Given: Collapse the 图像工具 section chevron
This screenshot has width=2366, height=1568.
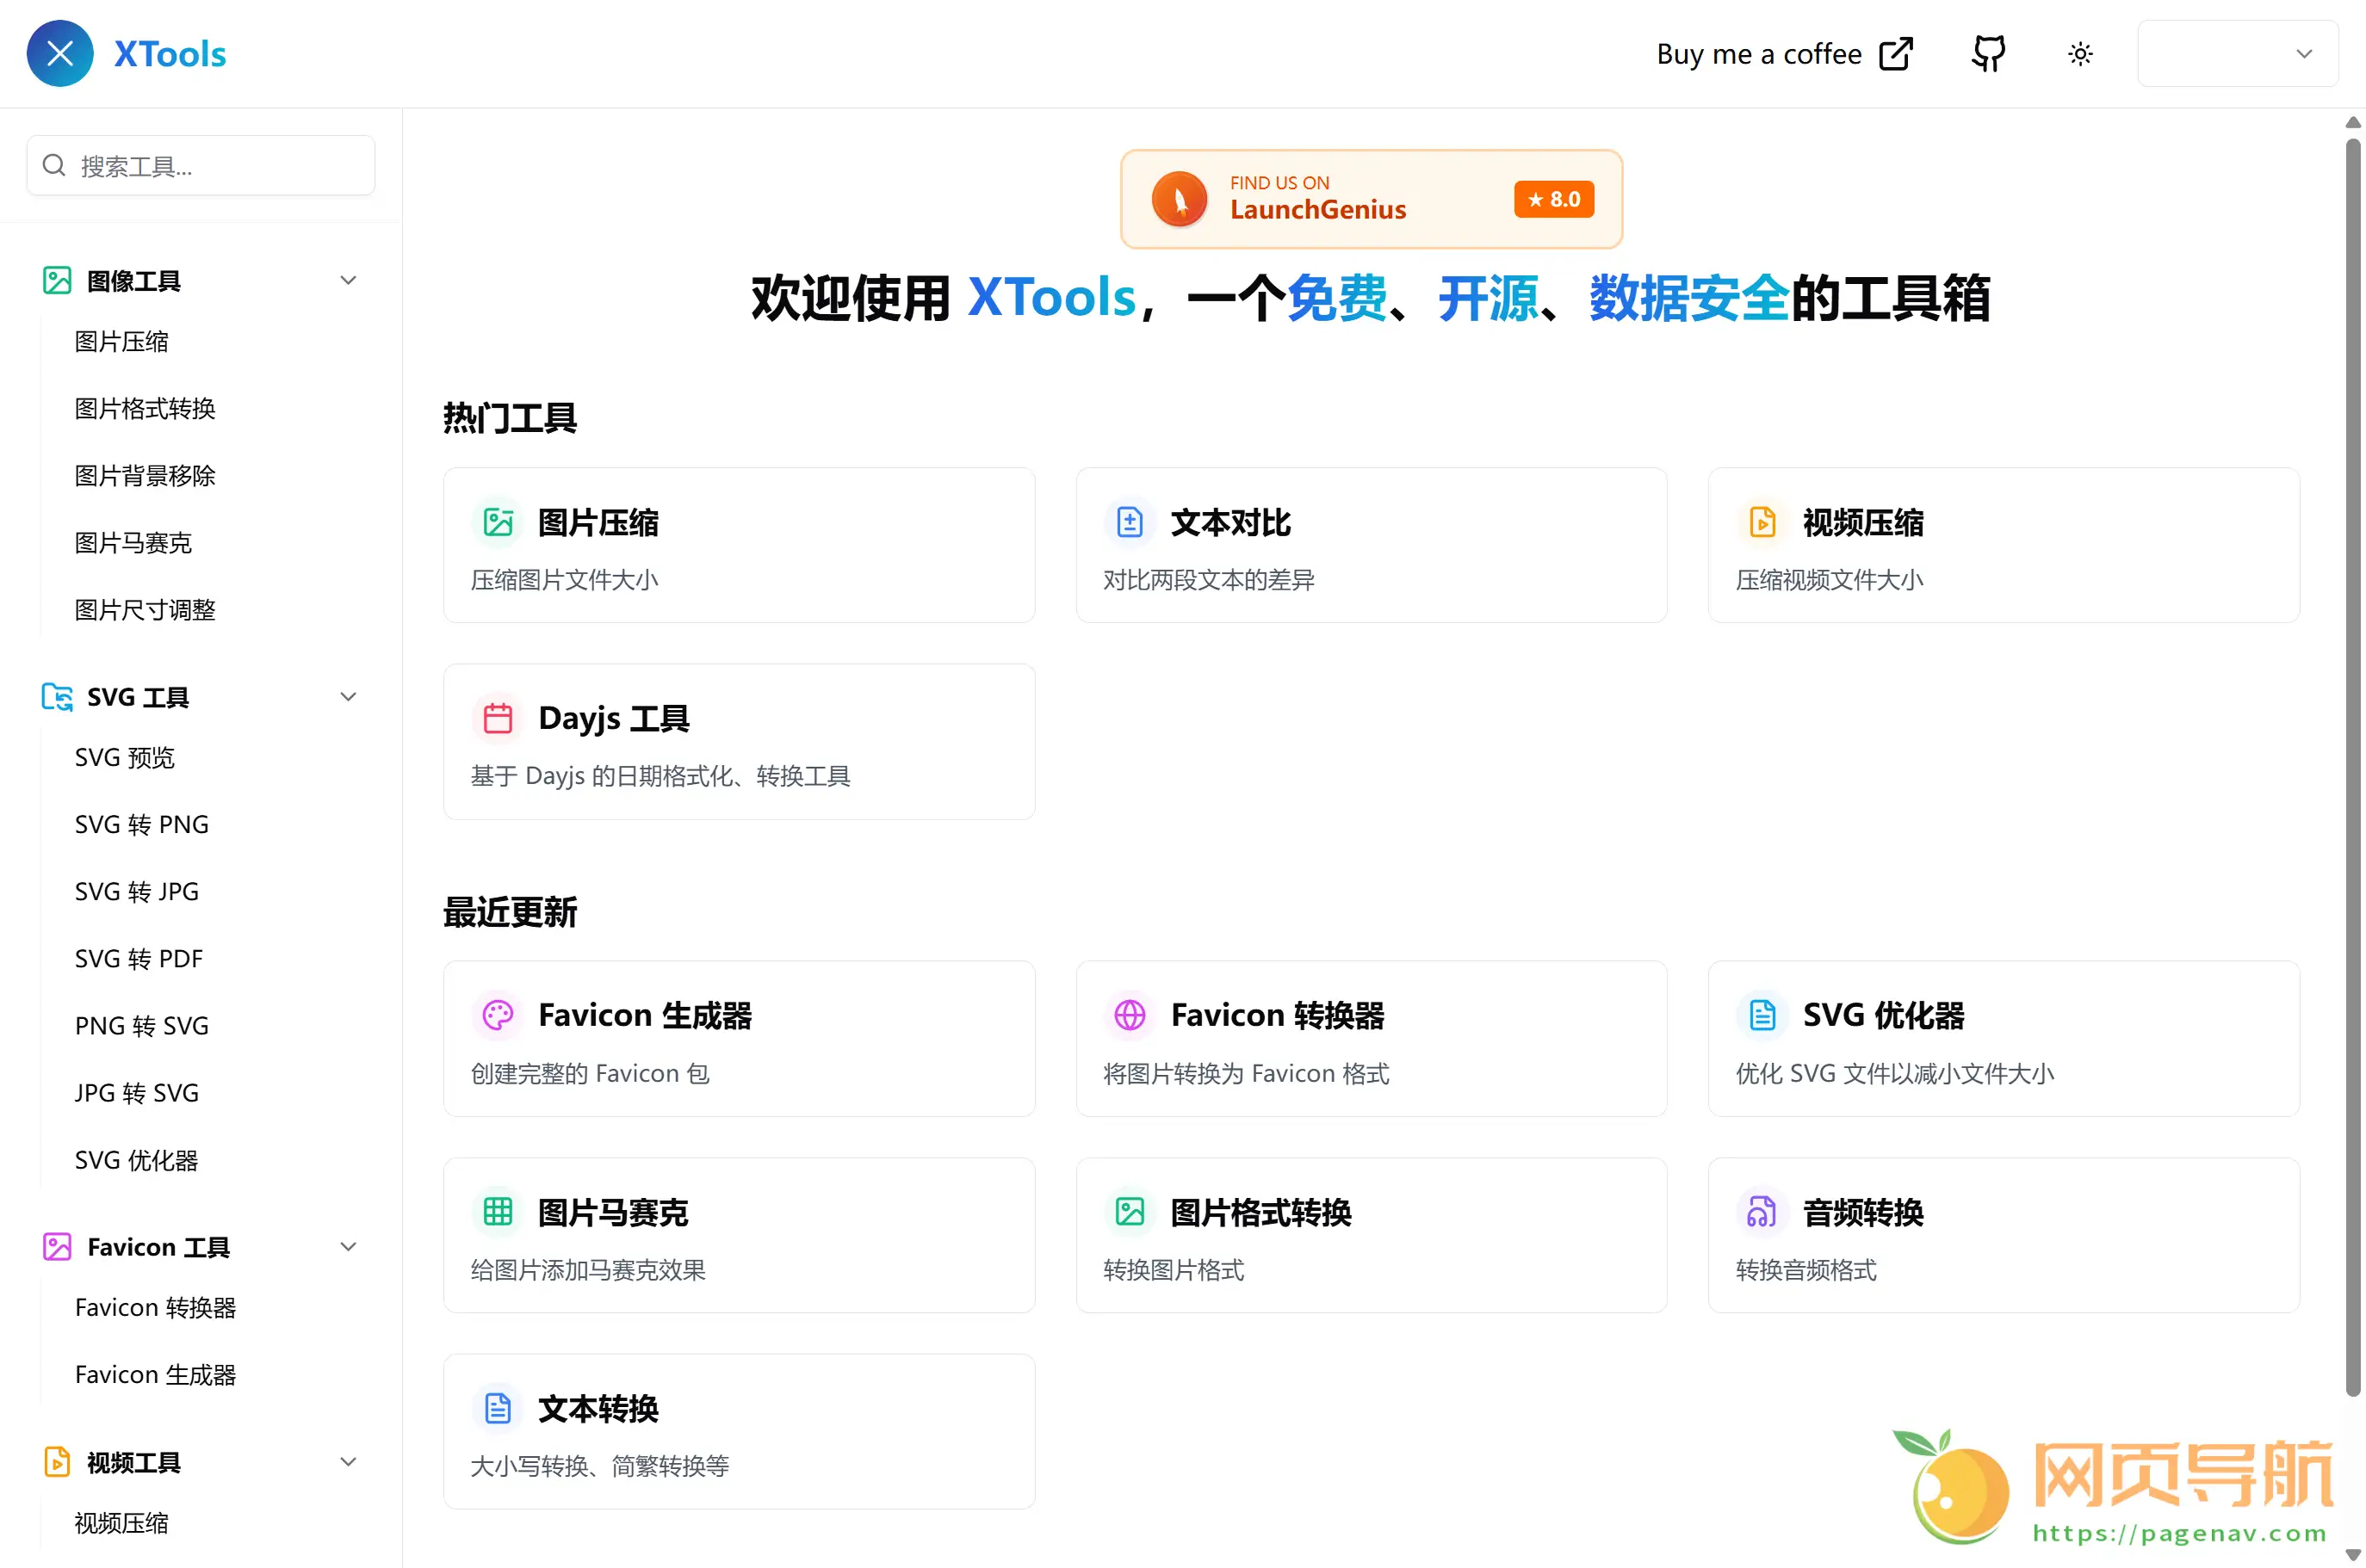Looking at the screenshot, I should coord(348,281).
